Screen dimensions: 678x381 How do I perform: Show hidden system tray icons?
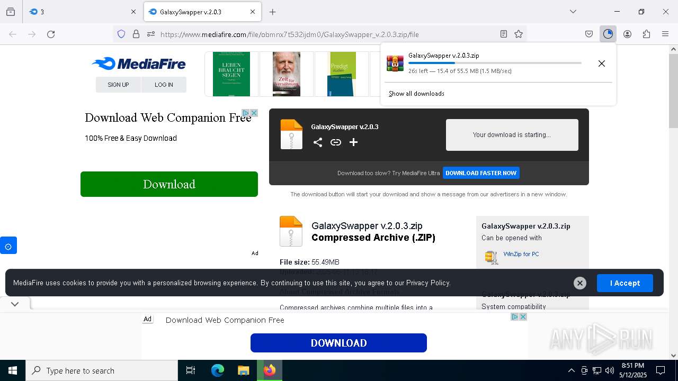[x=571, y=370]
